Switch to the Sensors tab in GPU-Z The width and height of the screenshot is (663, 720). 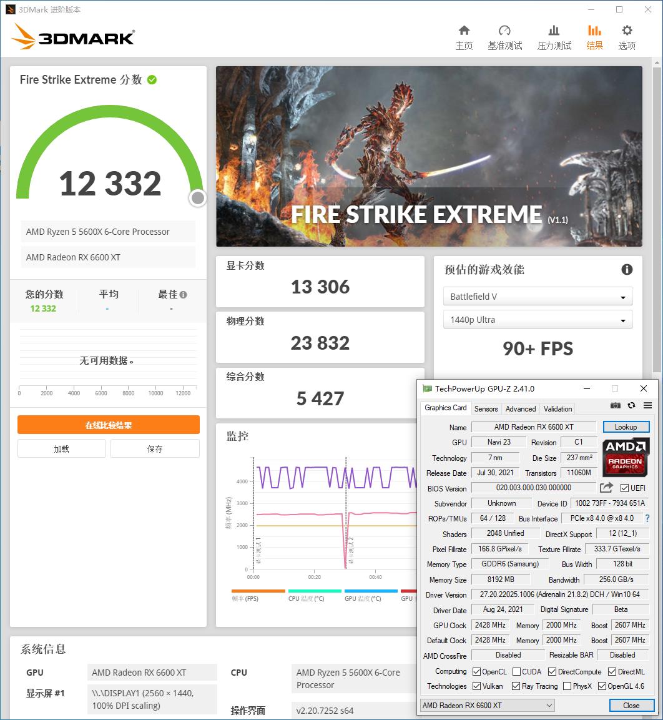[486, 408]
